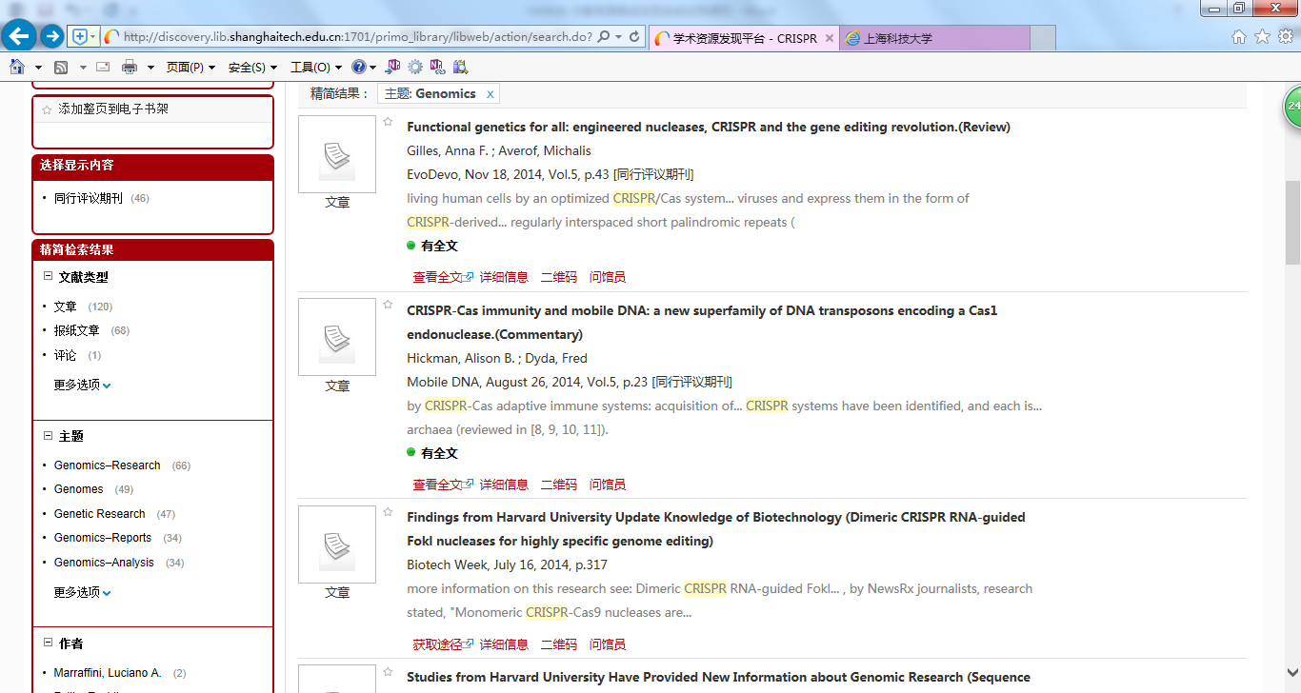Viewport: 1301px width, 693px height.
Task: Click the Home icon in command bar
Action: pos(17,68)
